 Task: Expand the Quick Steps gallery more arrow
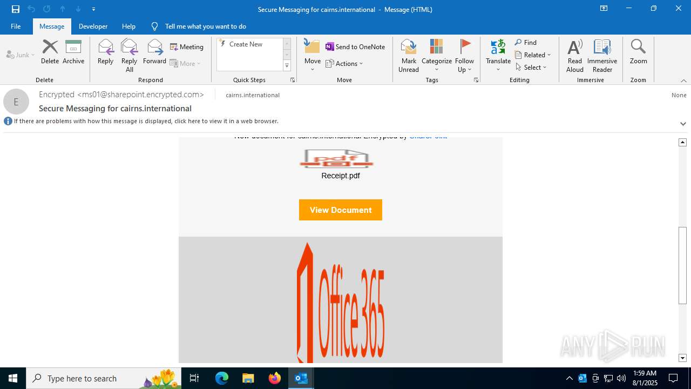[x=287, y=66]
